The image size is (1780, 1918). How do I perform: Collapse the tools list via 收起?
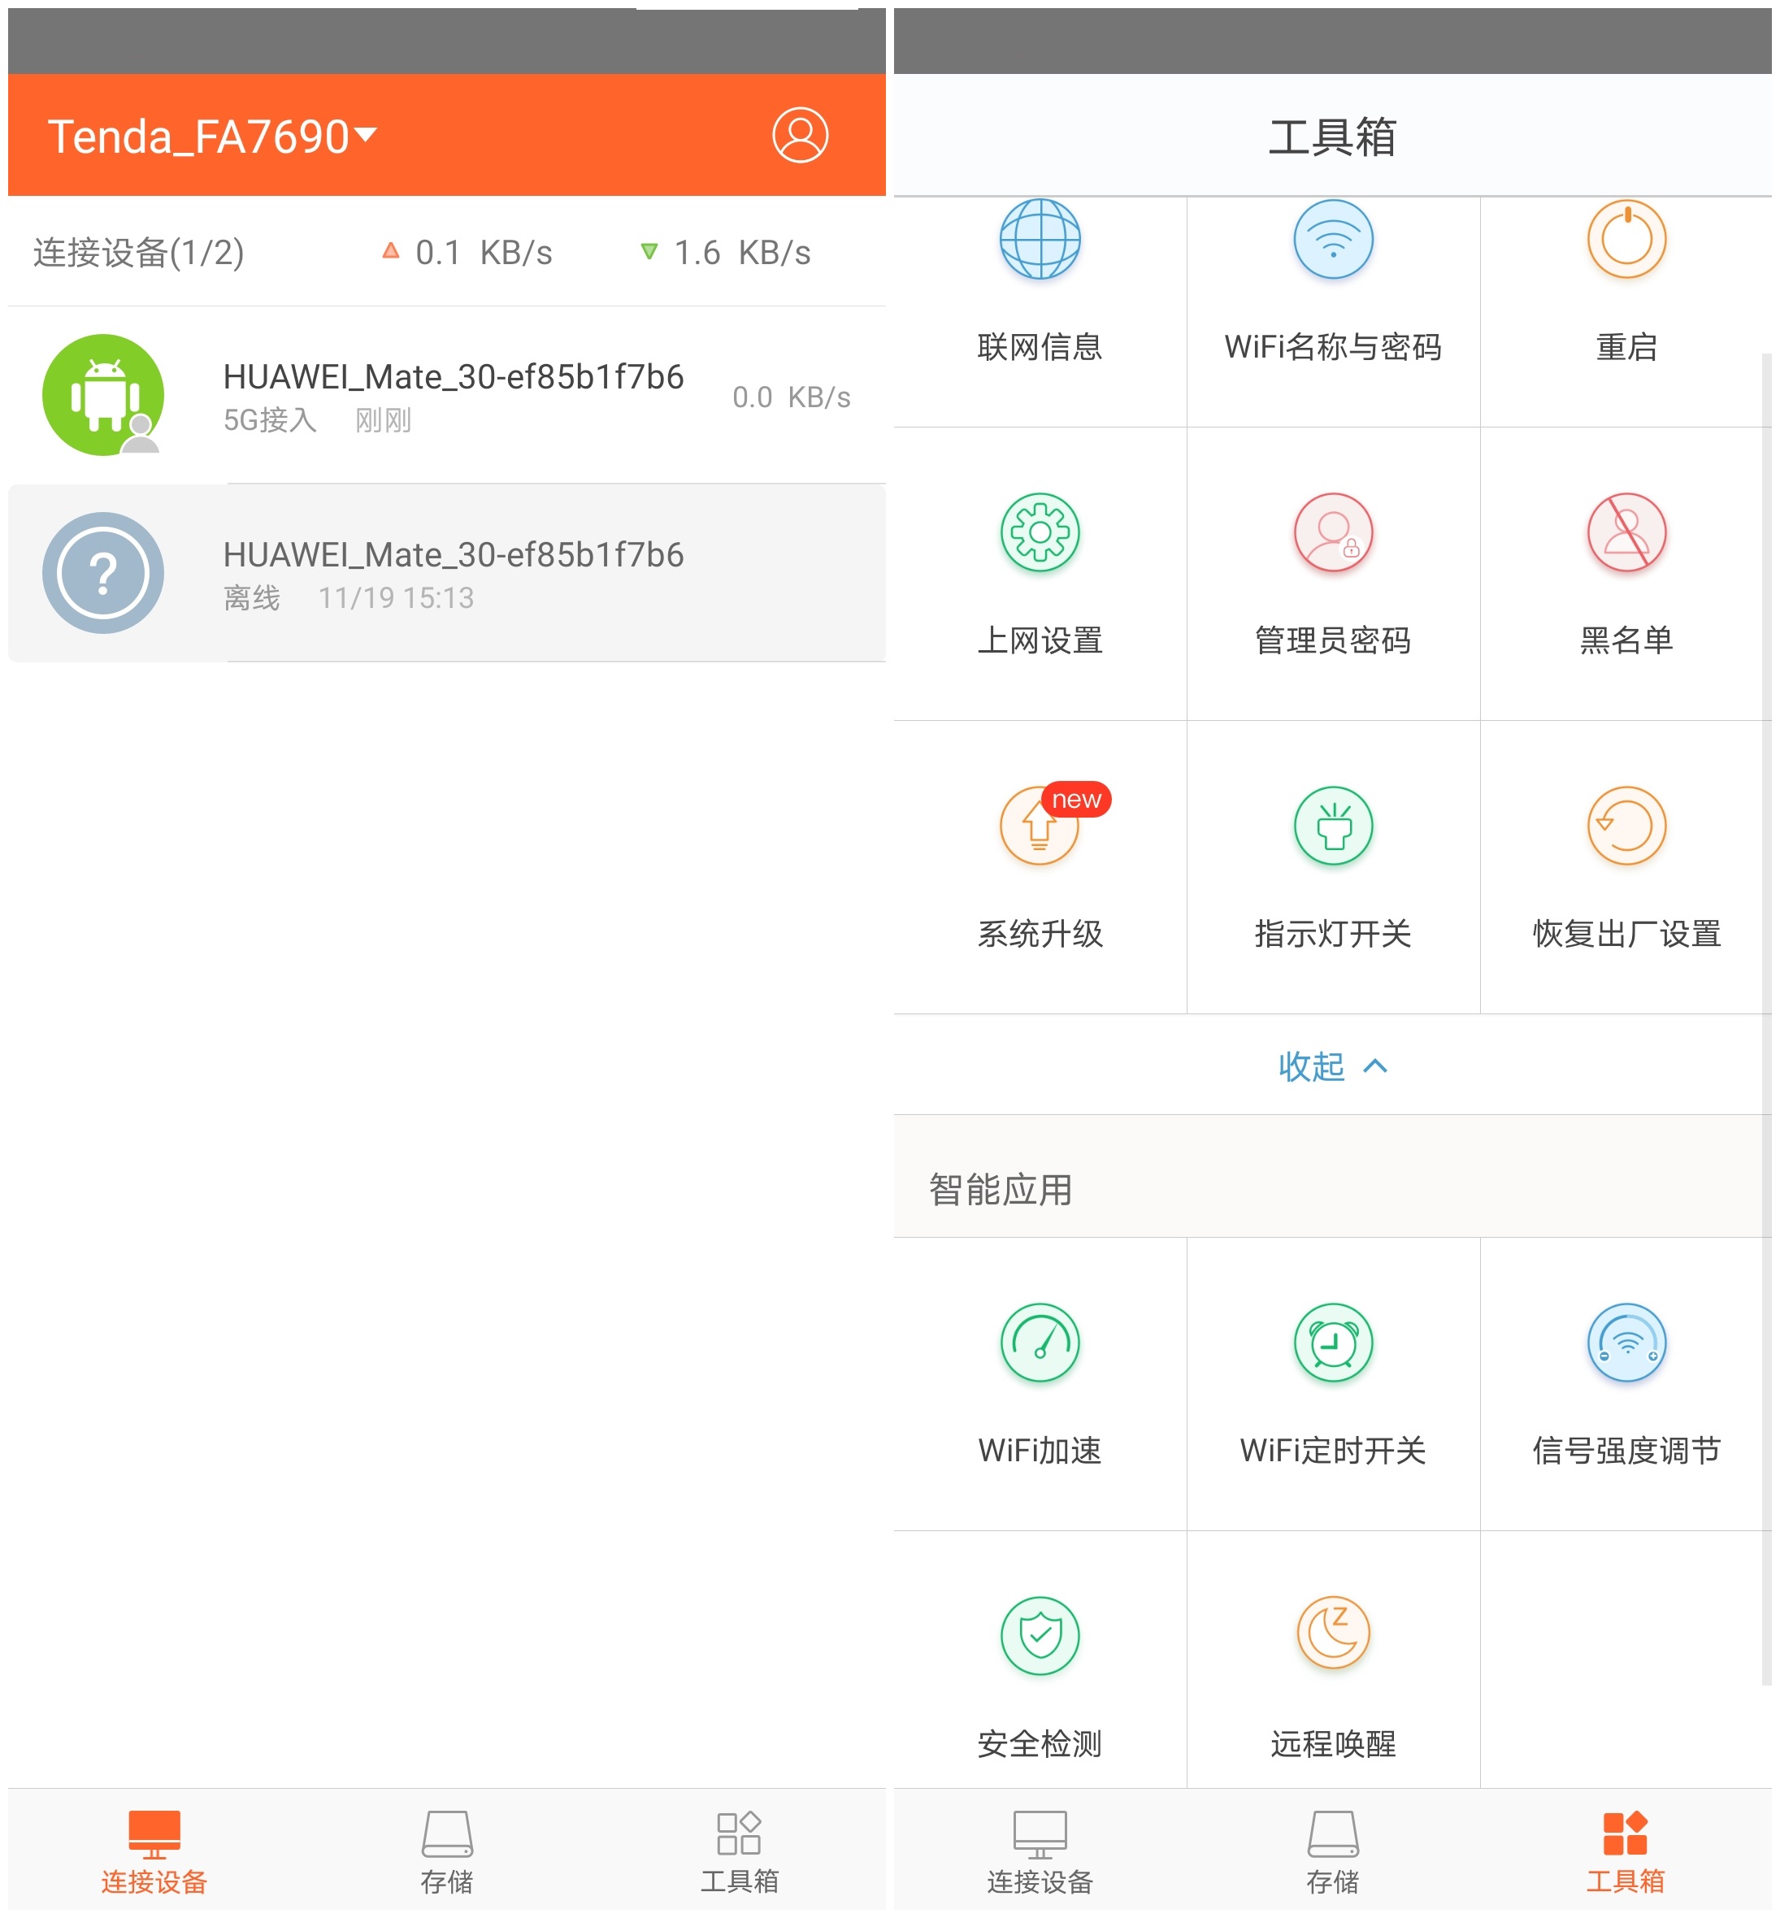(1334, 1066)
